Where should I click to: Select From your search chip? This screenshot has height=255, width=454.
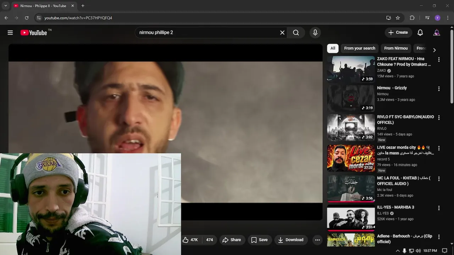360,48
